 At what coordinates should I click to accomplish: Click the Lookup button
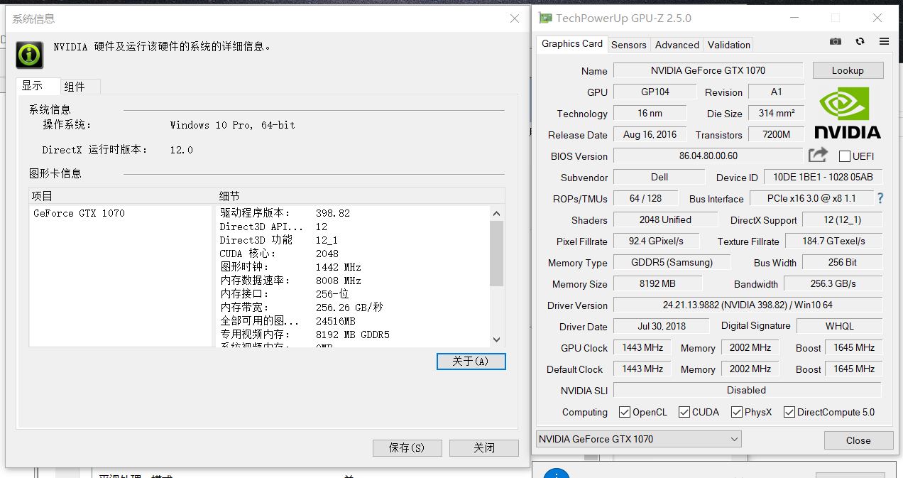[x=848, y=70]
